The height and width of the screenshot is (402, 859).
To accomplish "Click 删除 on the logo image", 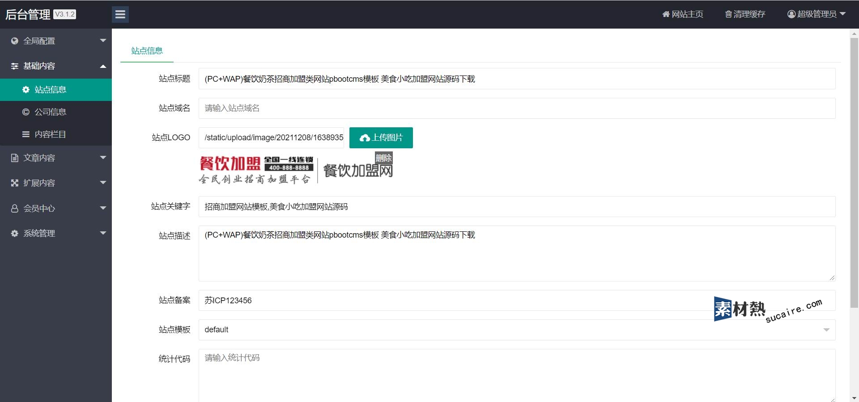I will [383, 158].
